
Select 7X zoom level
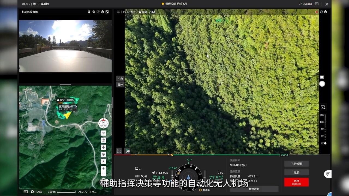(322, 129)
